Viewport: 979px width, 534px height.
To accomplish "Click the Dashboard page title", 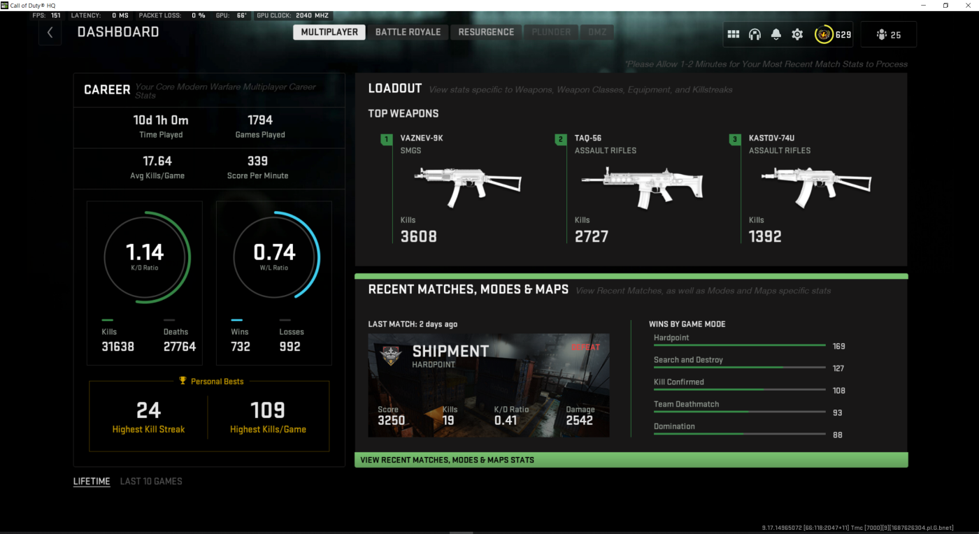I will point(118,32).
